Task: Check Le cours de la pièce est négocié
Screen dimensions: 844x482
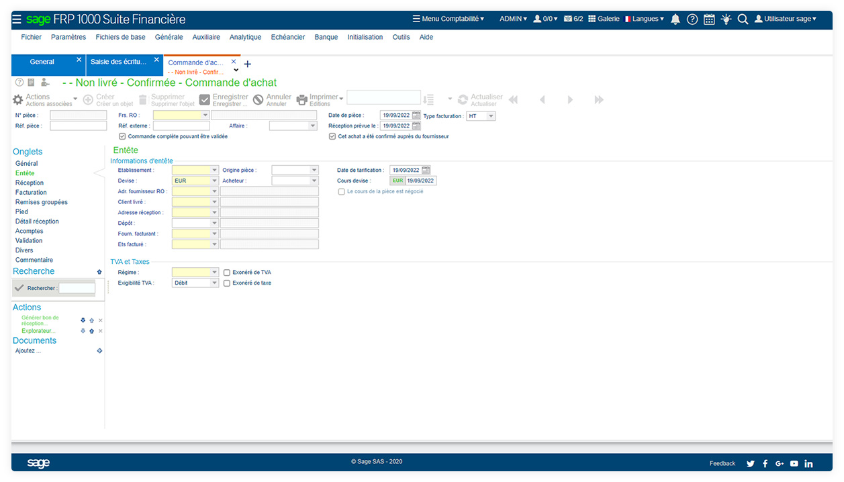Action: pyautogui.click(x=342, y=191)
